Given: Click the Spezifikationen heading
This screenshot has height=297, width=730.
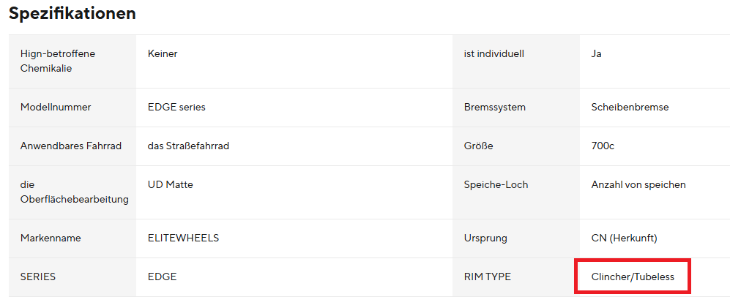Looking at the screenshot, I should point(72,13).
